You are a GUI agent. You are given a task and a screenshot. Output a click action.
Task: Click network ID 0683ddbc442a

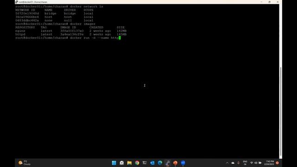[27, 20]
